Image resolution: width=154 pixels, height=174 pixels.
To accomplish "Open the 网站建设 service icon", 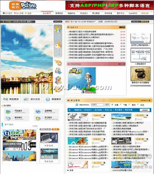I will click(x=8, y=112).
